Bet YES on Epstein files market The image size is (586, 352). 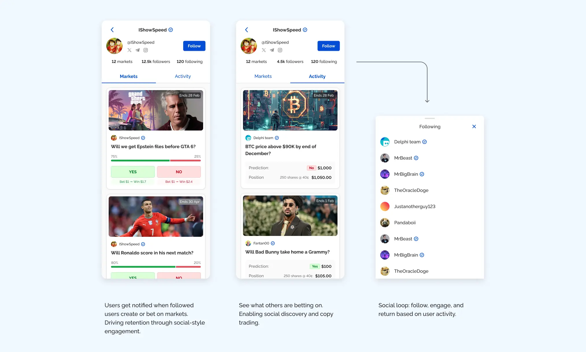[133, 172]
